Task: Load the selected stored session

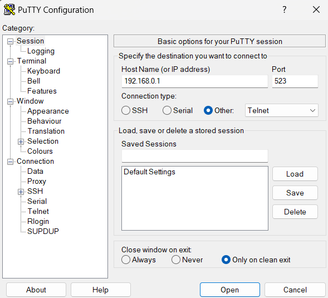Action: (295, 174)
